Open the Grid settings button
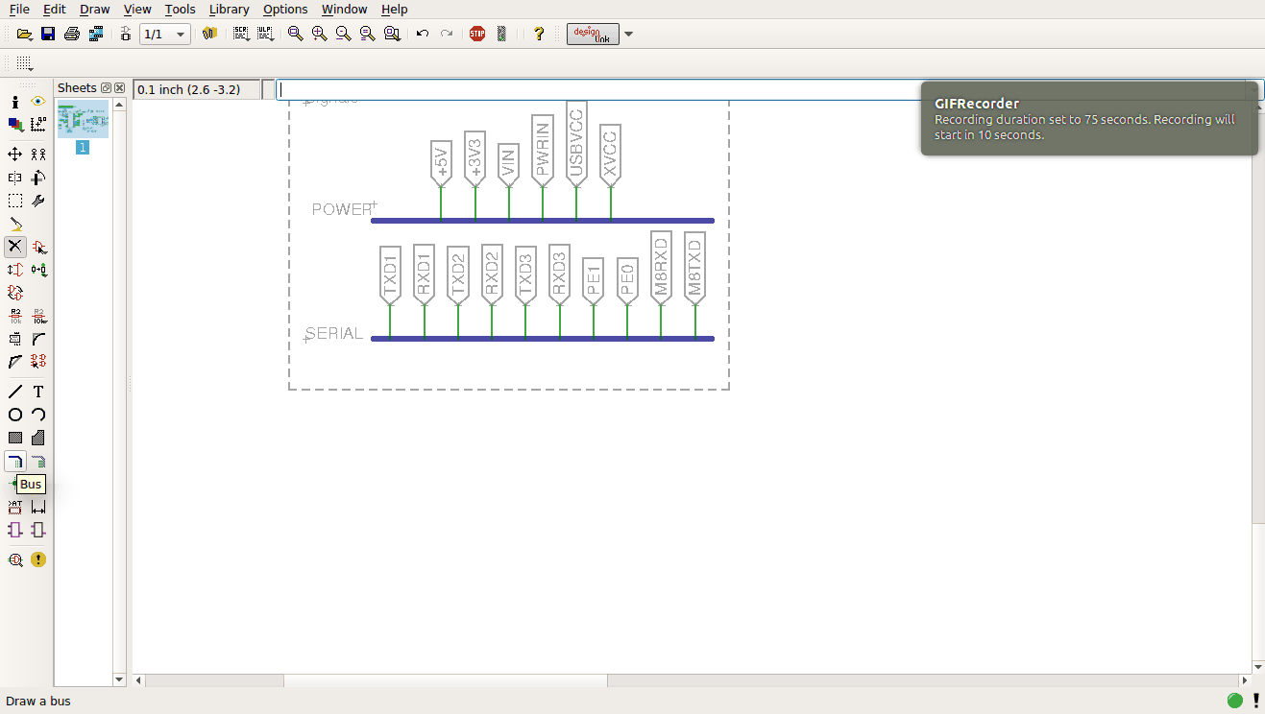The width and height of the screenshot is (1265, 714). coord(24,63)
